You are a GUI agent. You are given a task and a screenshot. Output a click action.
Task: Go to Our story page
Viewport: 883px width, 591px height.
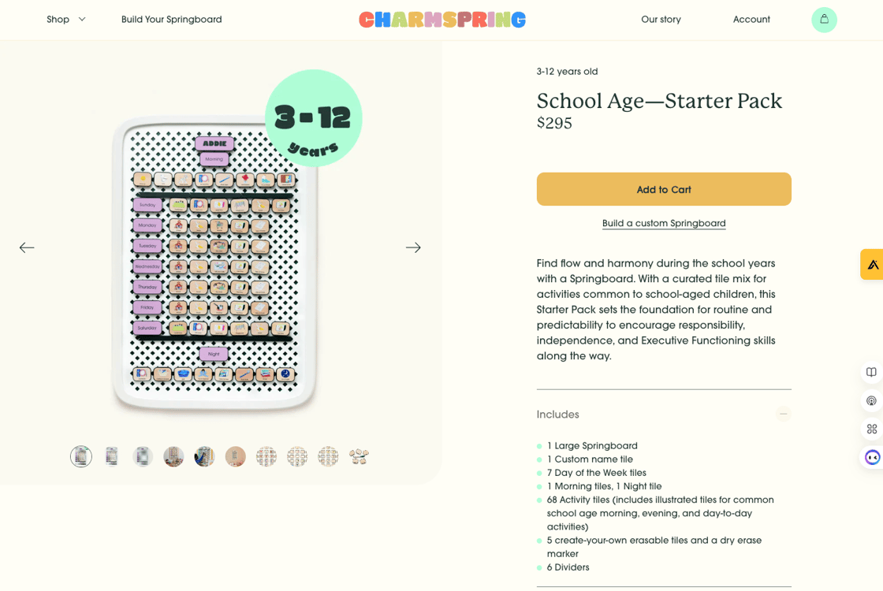(661, 20)
